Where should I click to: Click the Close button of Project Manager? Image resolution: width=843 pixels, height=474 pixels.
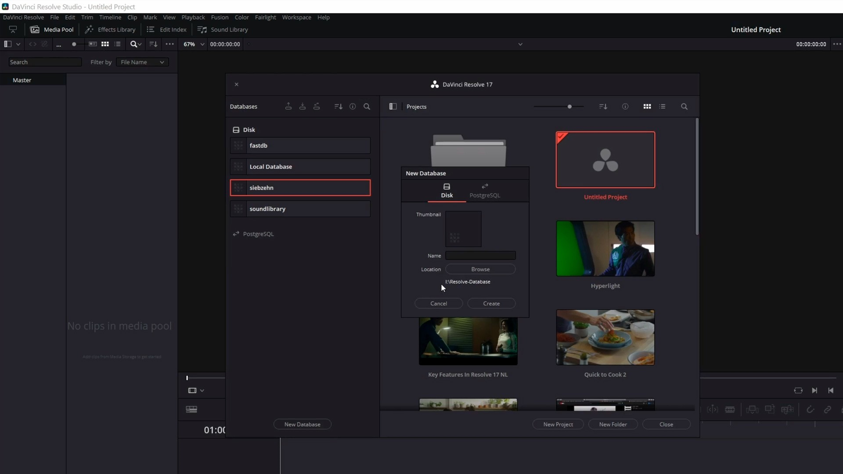coord(666,424)
